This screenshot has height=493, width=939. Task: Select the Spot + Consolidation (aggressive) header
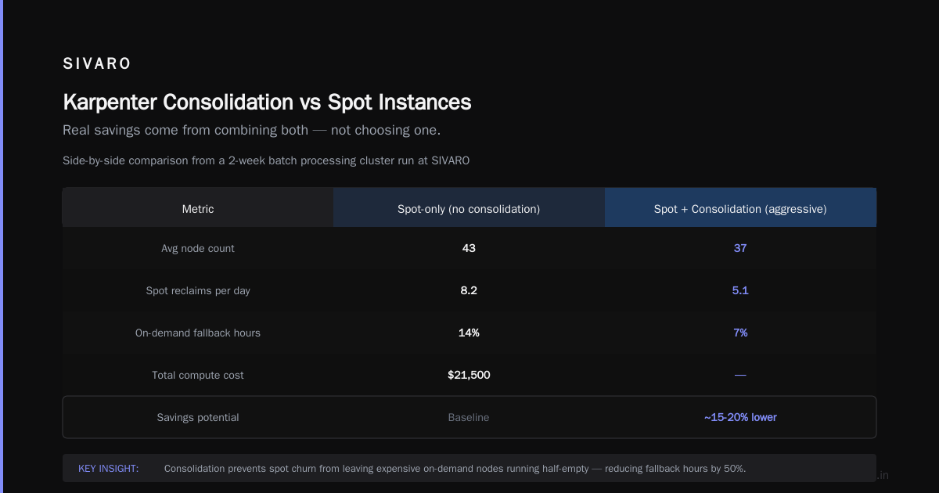[740, 209]
